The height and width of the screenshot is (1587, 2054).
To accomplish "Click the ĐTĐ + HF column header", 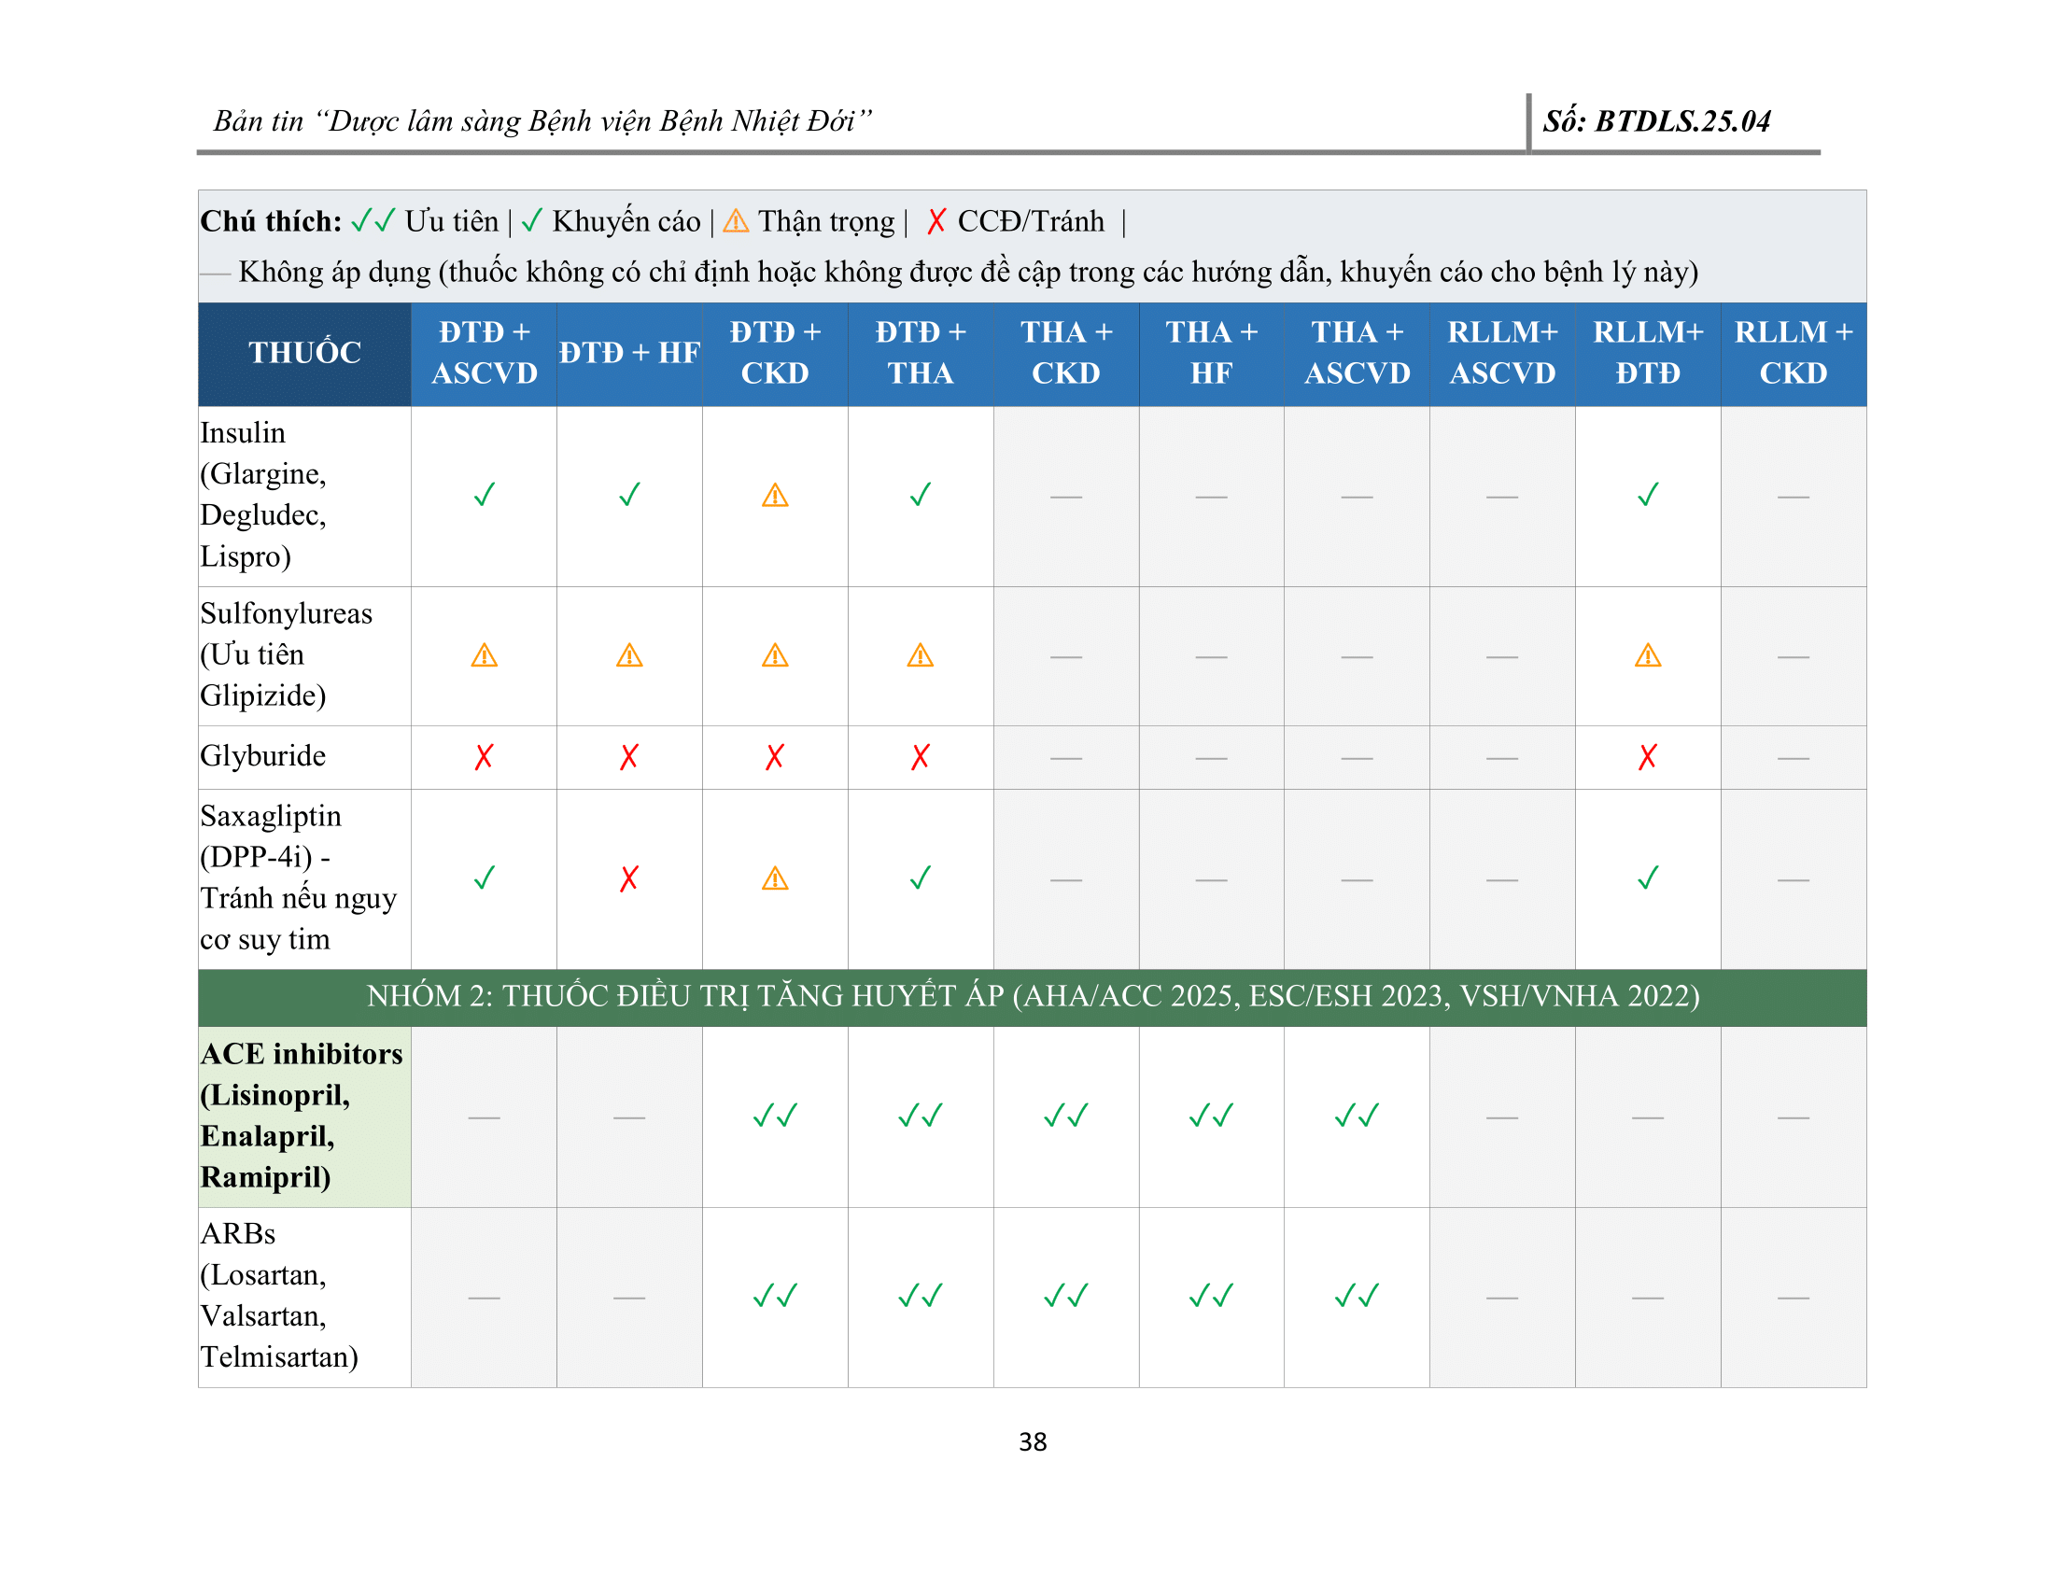I will point(629,354).
